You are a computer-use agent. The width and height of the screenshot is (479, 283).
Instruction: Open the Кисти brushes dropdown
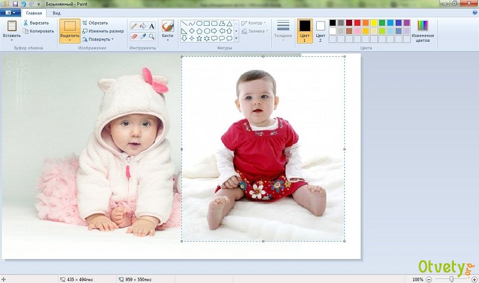(x=168, y=39)
